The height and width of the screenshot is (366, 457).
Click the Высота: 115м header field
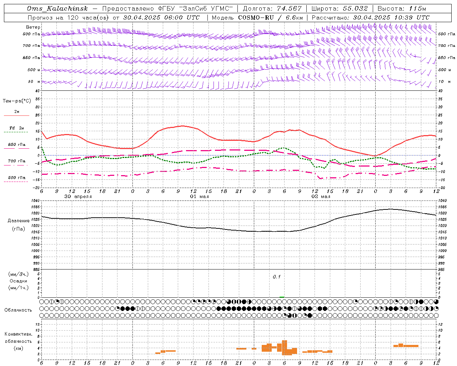click(402, 9)
